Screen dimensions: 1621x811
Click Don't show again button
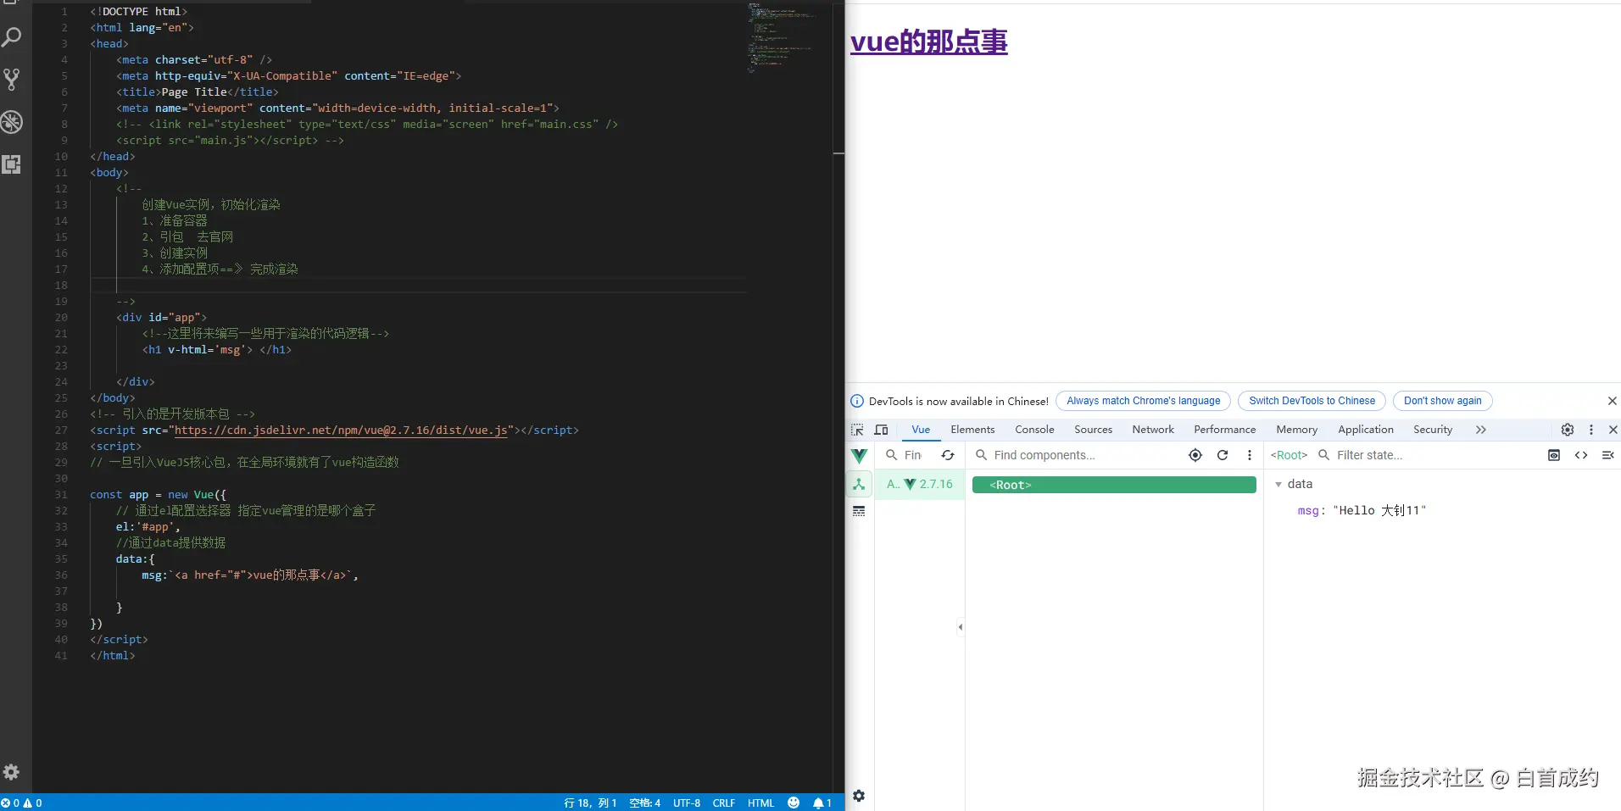click(x=1442, y=401)
